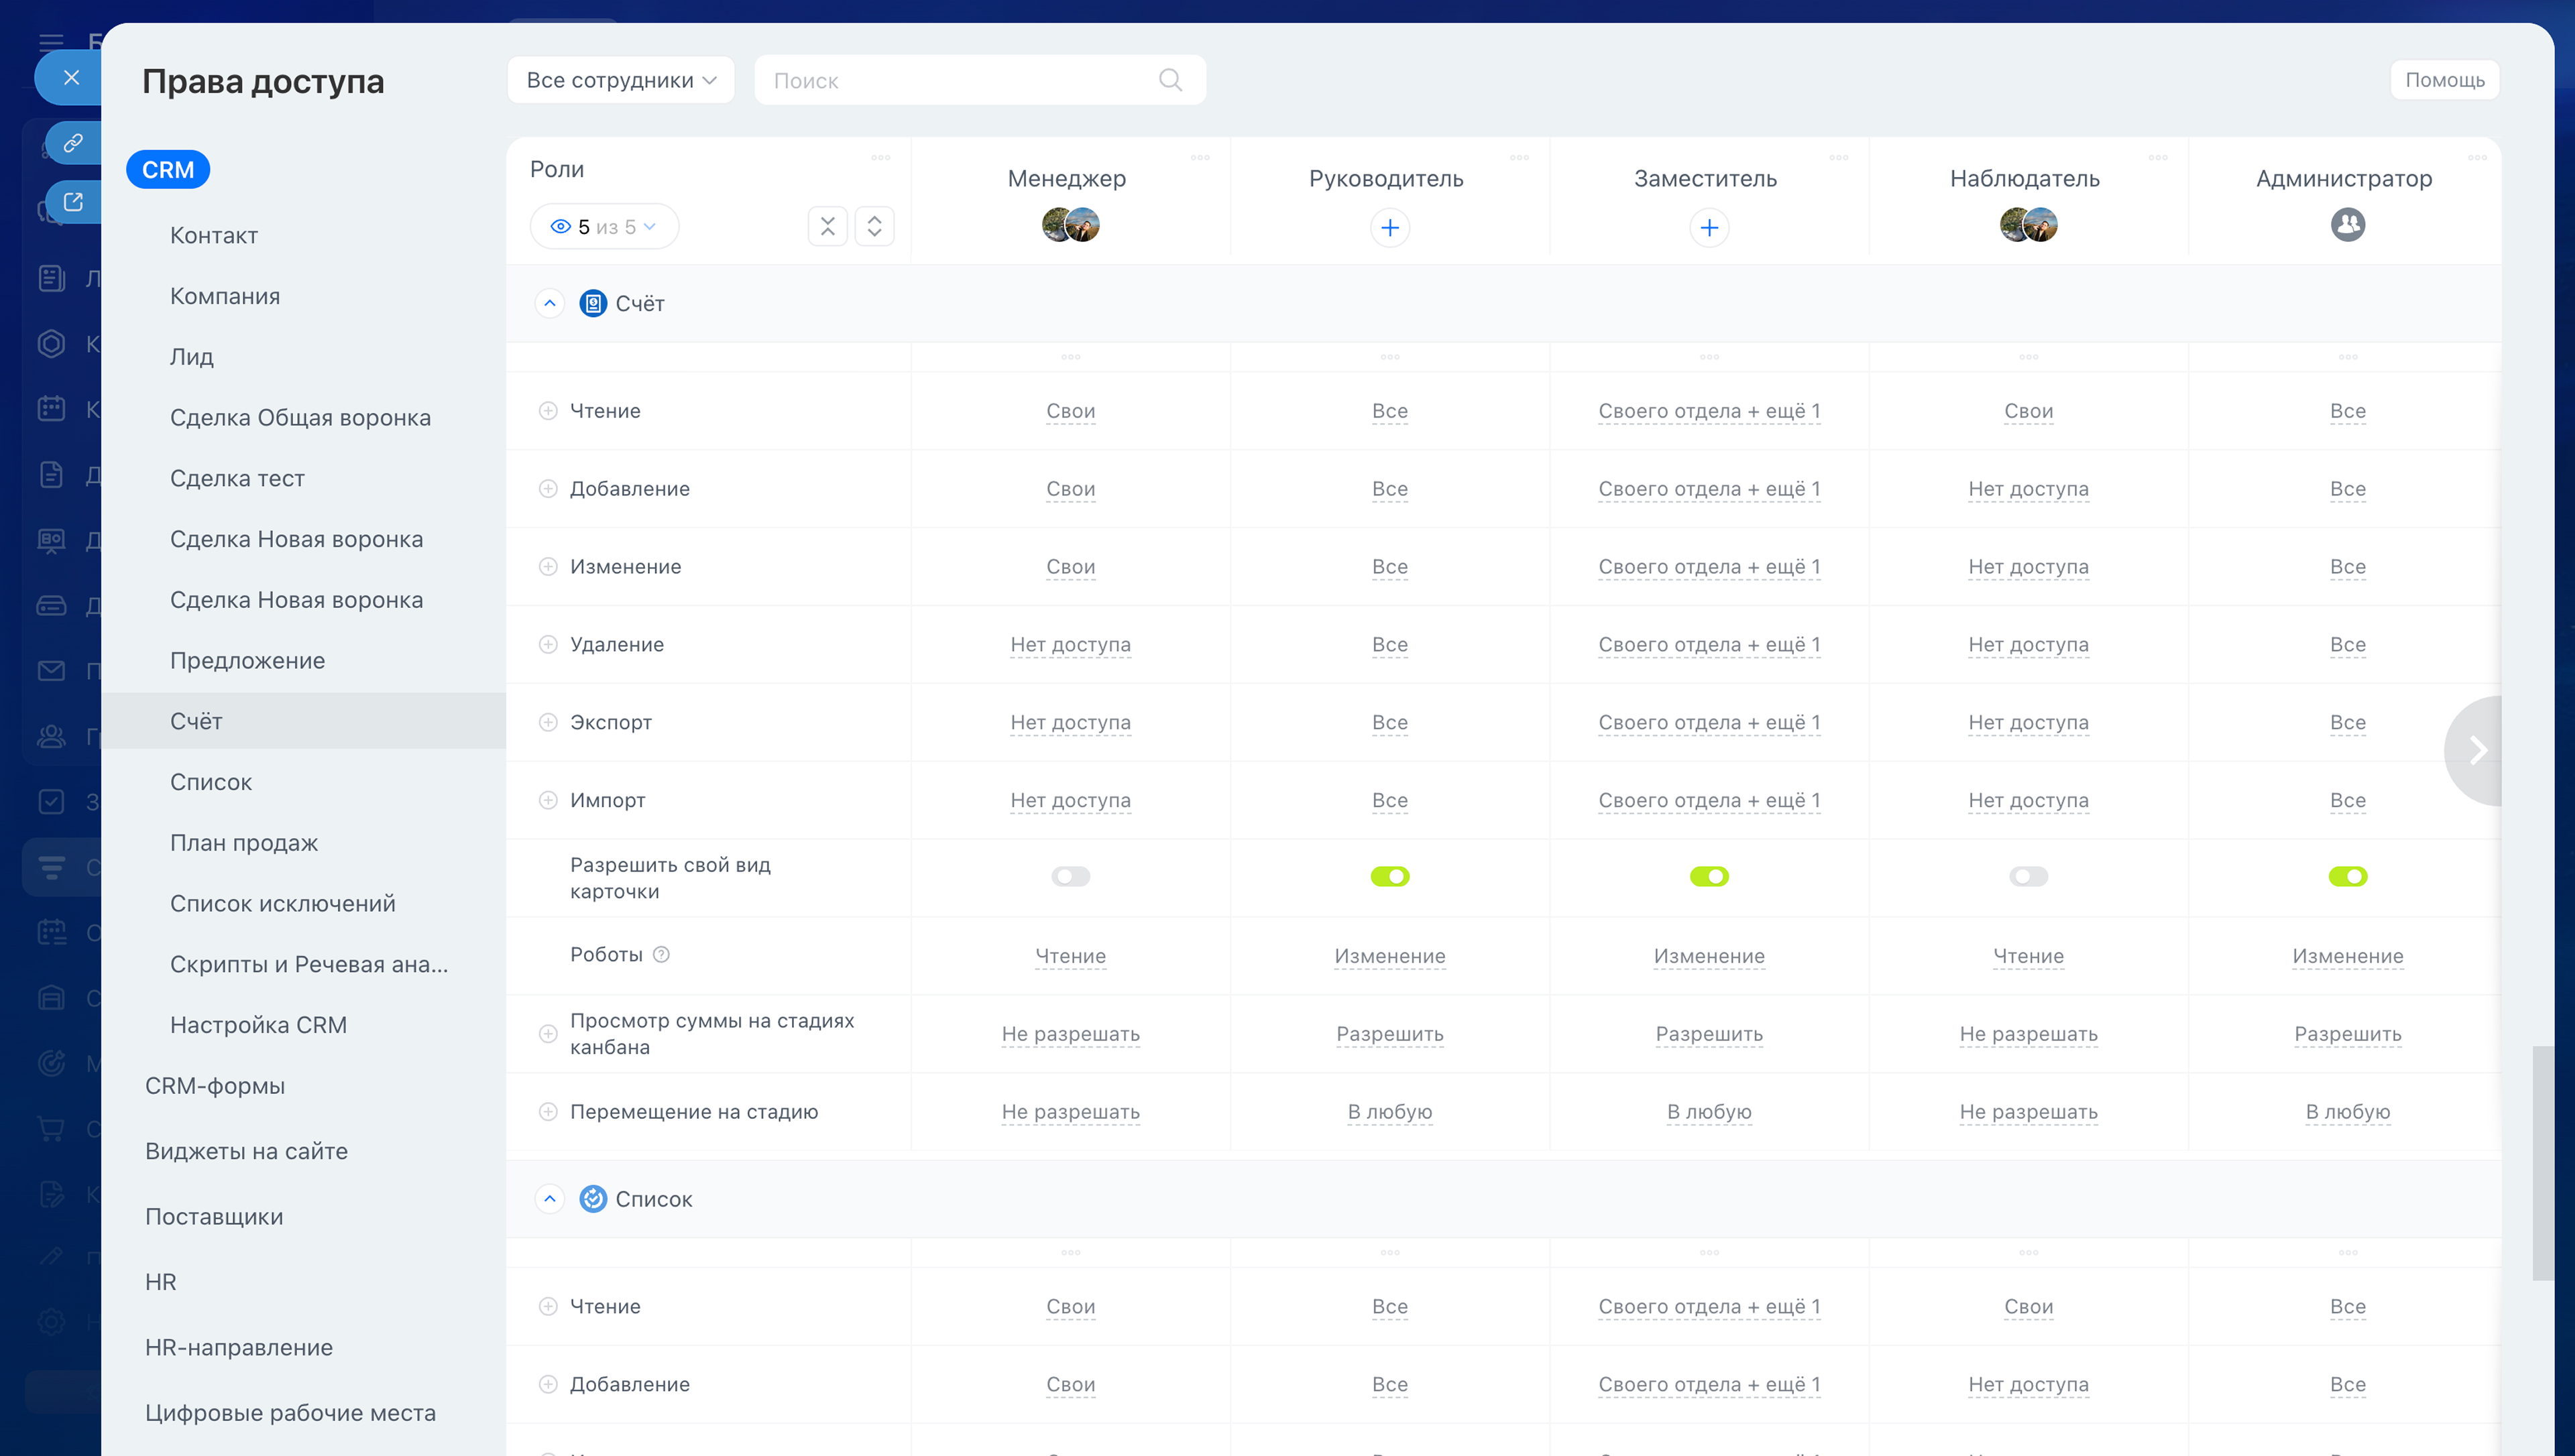
Task: Toggle own card view for Наблюдатель
Action: pos(2028,876)
